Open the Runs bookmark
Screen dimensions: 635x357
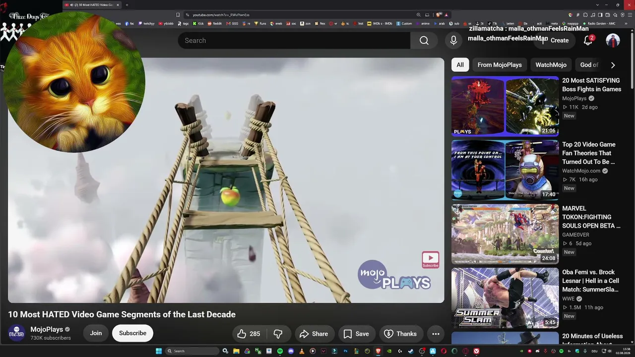point(260,23)
